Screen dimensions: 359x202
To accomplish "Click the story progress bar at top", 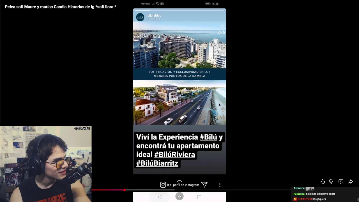I will (x=179, y=10).
